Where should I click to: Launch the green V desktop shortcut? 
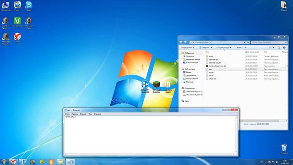17,22
